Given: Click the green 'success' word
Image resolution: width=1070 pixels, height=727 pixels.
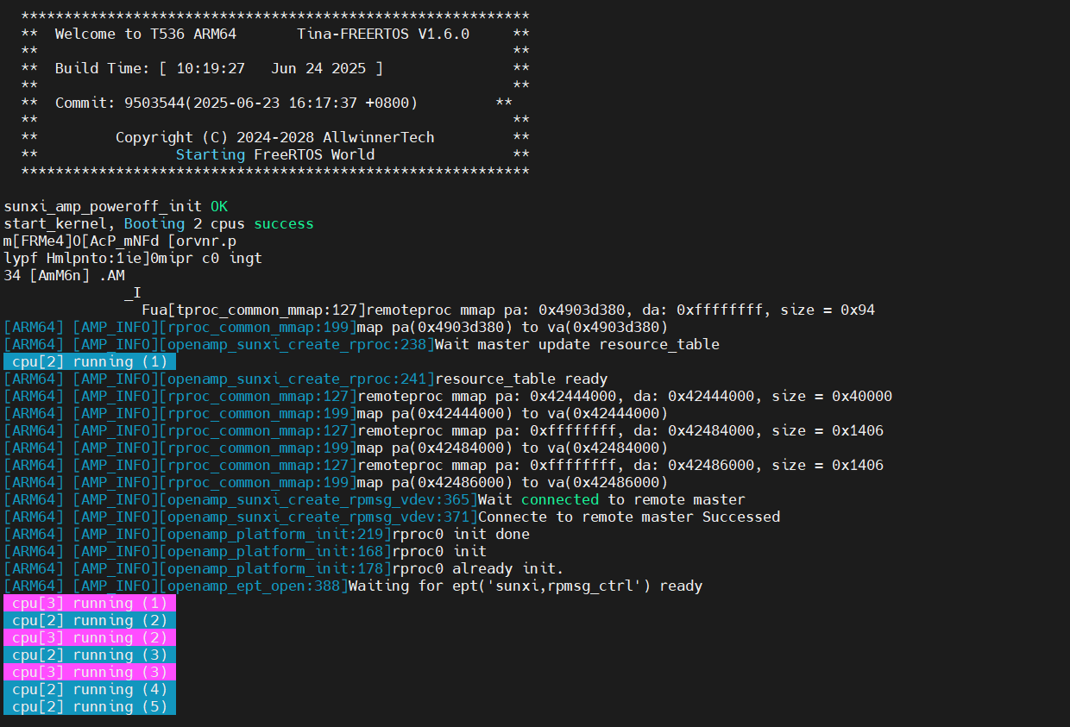Looking at the screenshot, I should coord(284,223).
